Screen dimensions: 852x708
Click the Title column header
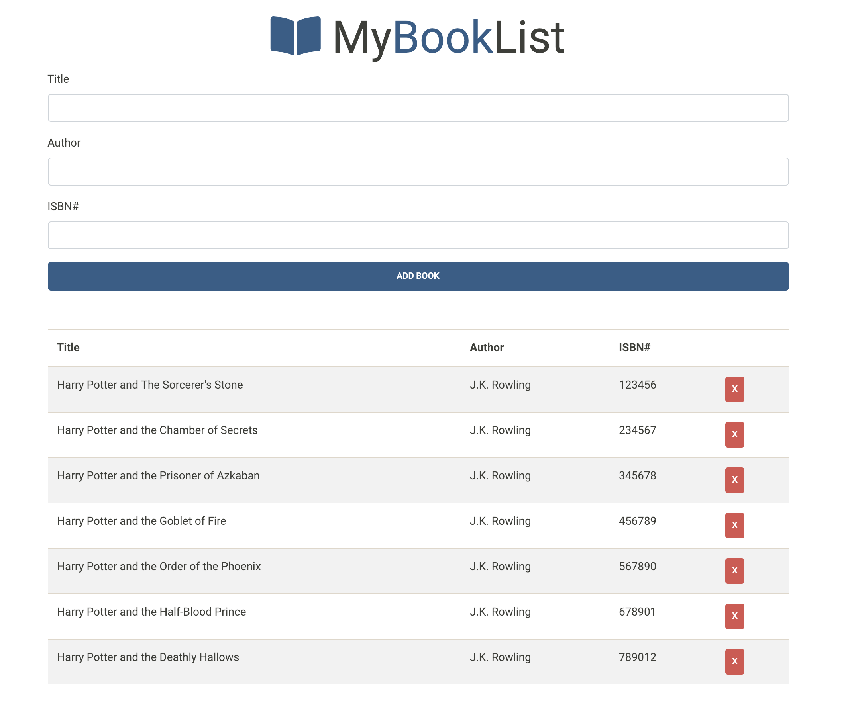tap(68, 348)
